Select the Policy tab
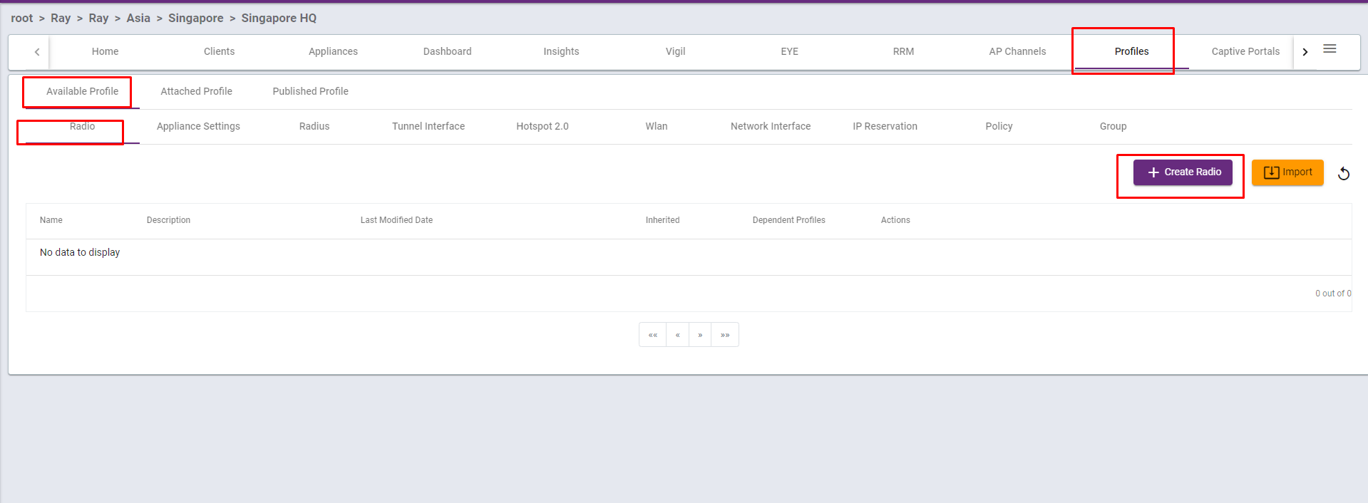 click(999, 126)
